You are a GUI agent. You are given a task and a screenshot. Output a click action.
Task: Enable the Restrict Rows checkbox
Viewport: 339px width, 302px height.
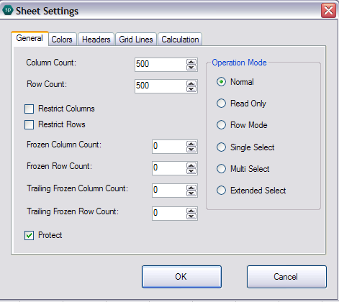(x=29, y=124)
